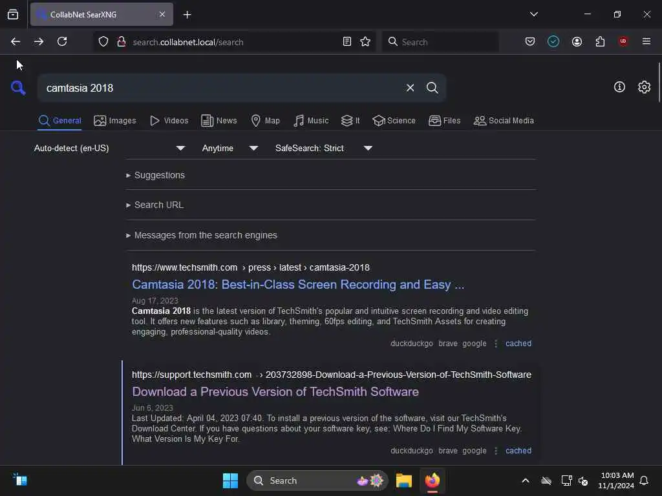Open the Anytime time range dropdown

coord(230,148)
